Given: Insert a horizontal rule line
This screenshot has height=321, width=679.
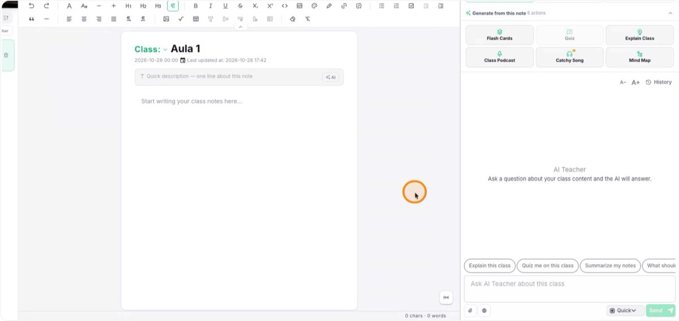Looking at the screenshot, I should pyautogui.click(x=46, y=19).
